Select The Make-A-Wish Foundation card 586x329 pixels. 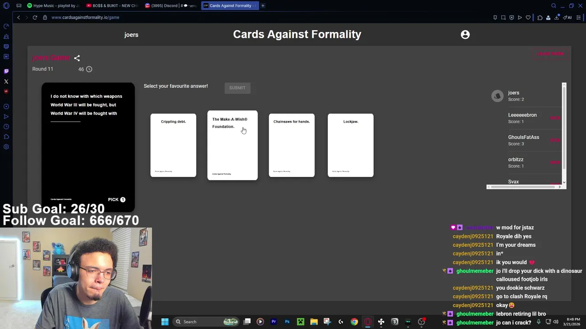coord(233,145)
